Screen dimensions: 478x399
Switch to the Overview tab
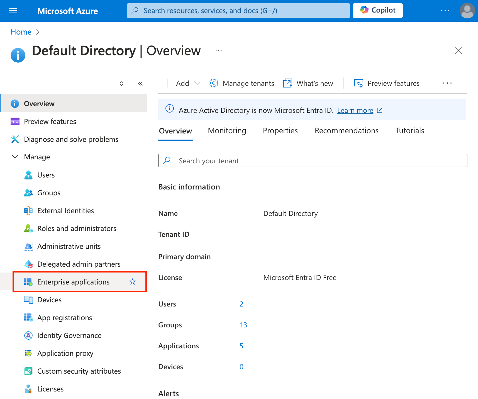[x=175, y=131]
